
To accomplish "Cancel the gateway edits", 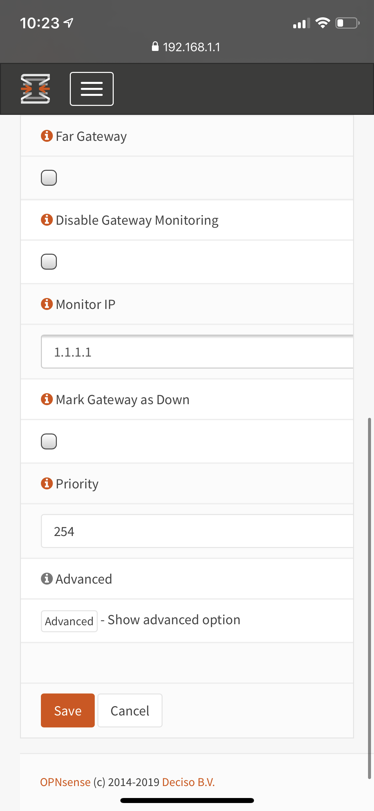I will (129, 710).
